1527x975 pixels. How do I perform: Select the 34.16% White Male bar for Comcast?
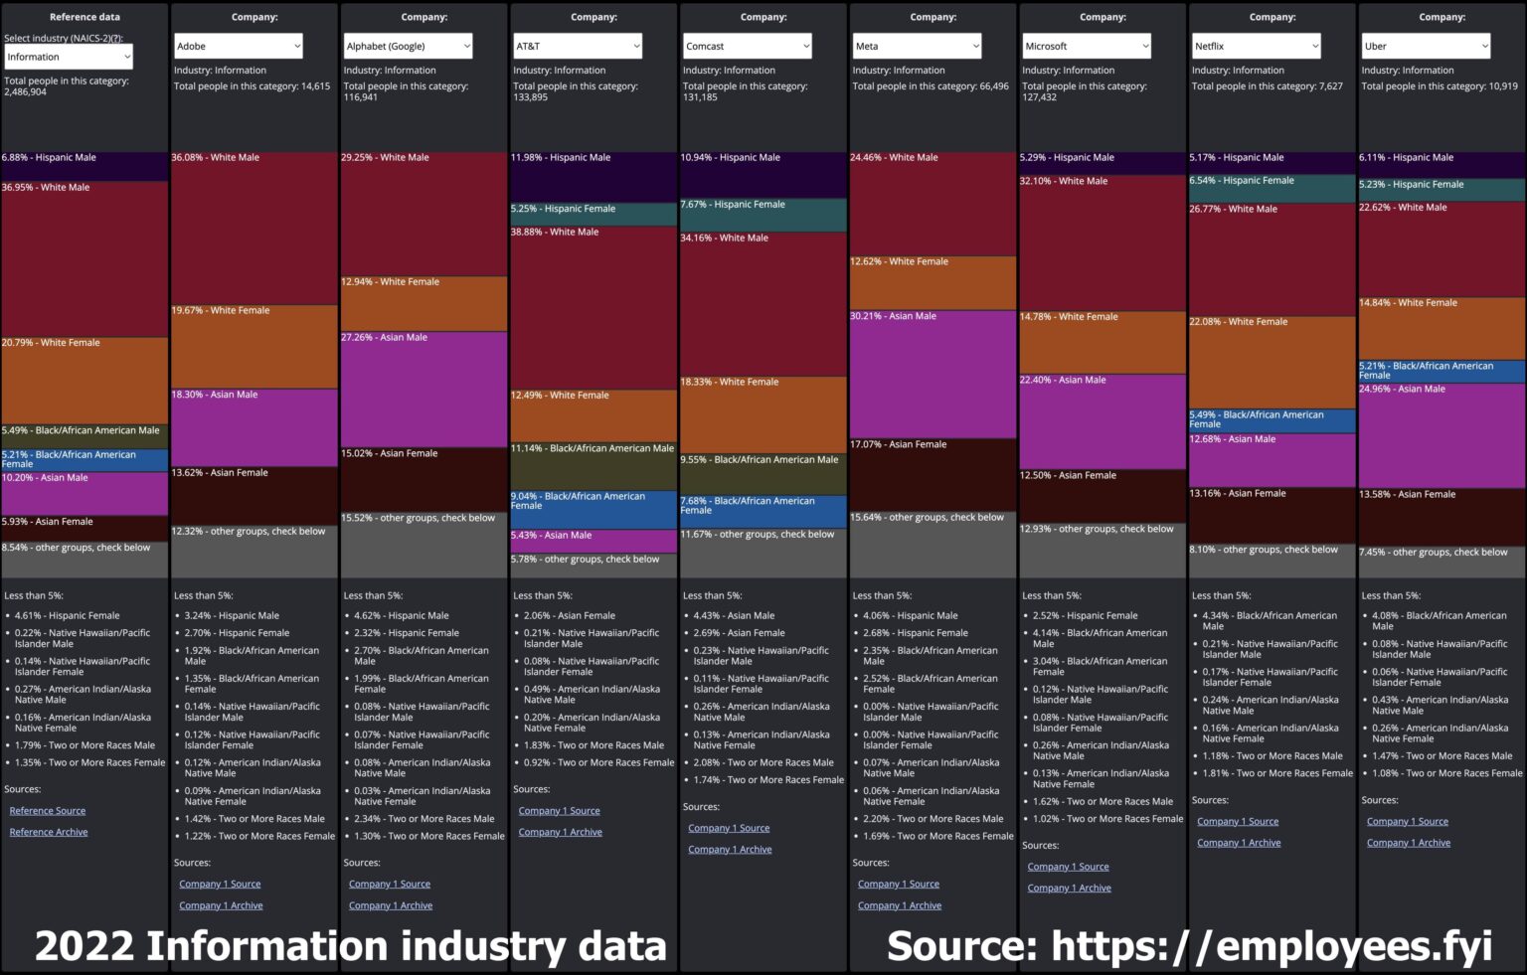tap(763, 304)
